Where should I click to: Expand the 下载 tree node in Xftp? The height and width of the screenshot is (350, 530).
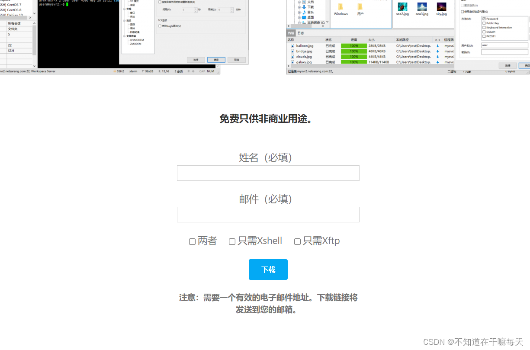299,7
